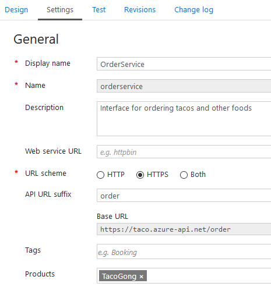Viewport: 271px width, 294px height.
Task: Select the Settings tab
Action: pyautogui.click(x=60, y=10)
